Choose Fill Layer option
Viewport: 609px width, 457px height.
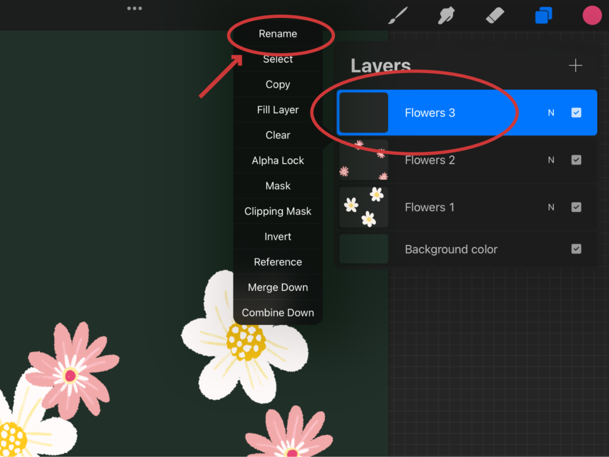278,109
